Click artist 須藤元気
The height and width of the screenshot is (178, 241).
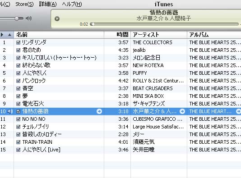click(144, 142)
